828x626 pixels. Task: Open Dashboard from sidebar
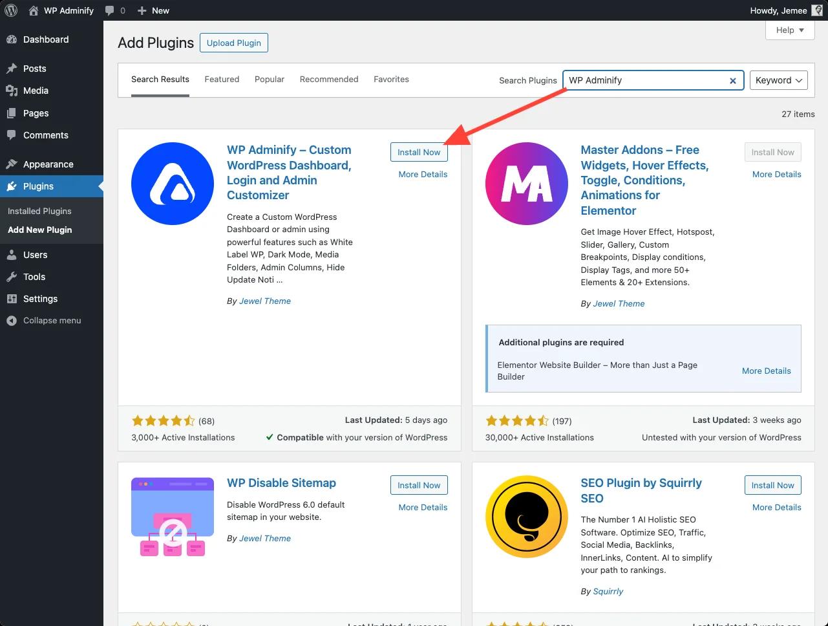[45, 39]
